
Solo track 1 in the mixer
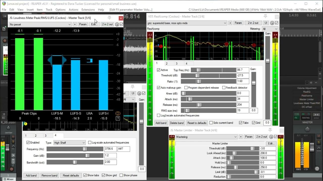(13, 141)
